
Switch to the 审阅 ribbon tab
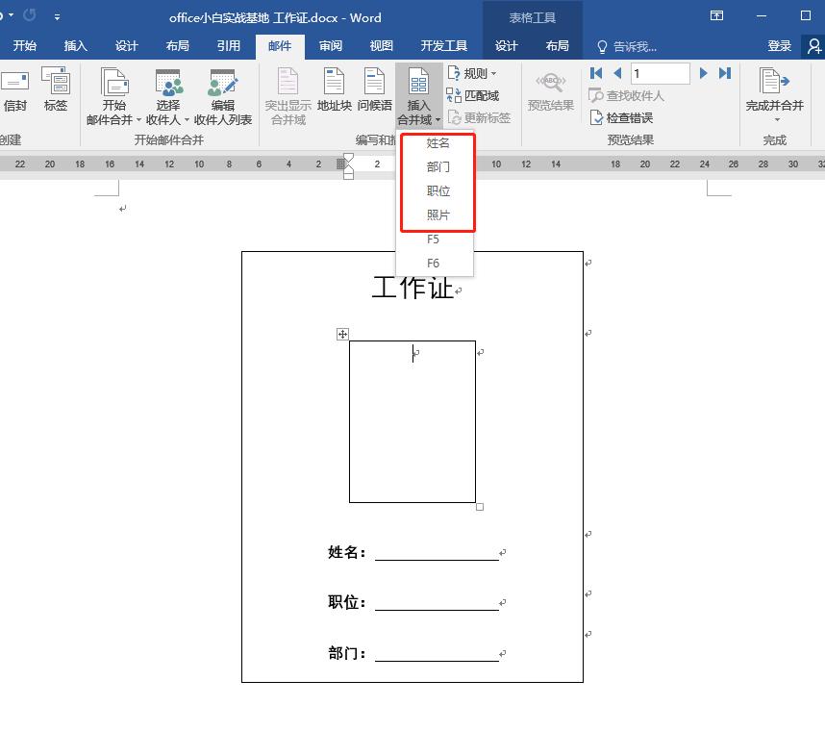click(x=330, y=44)
